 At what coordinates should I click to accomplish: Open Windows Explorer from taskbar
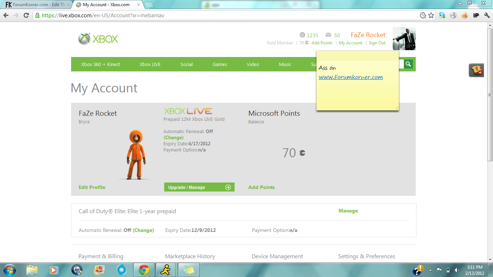point(32,270)
